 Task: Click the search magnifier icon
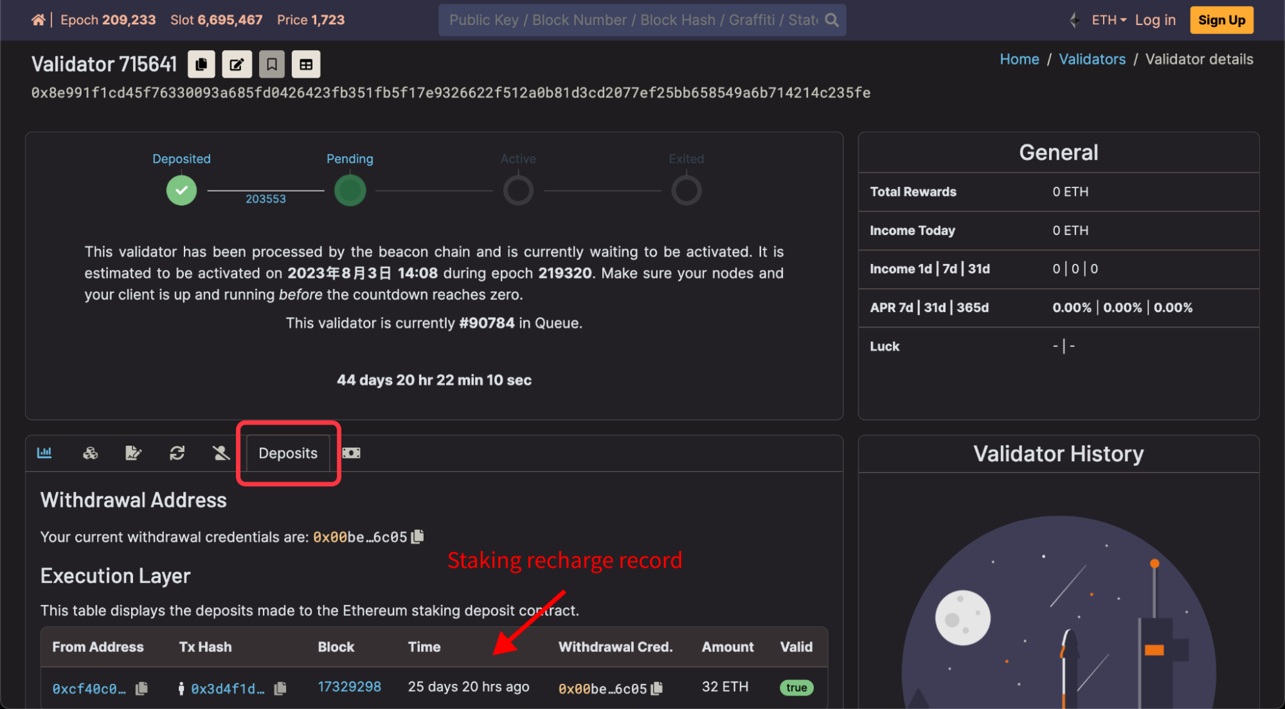tap(832, 20)
